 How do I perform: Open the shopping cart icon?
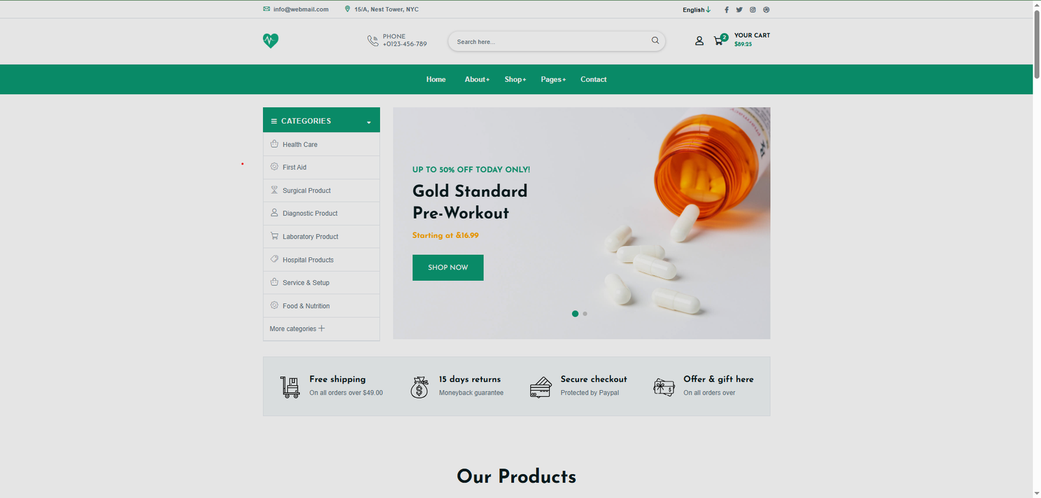(x=719, y=41)
